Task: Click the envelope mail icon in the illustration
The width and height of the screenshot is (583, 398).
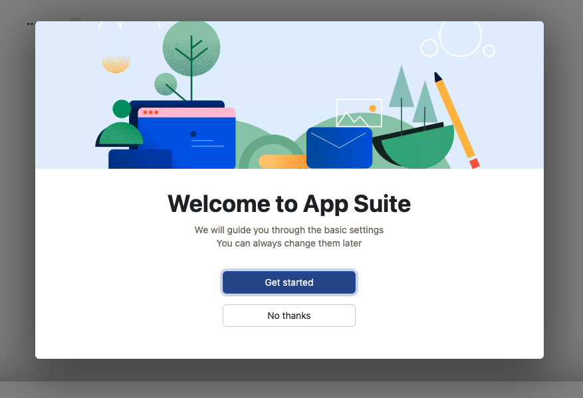Action: coord(339,147)
